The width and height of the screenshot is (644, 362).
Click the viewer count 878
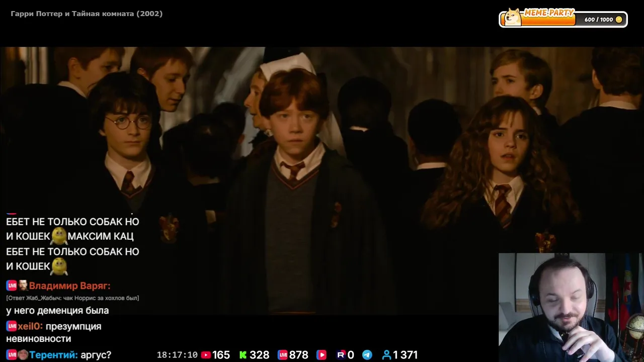coord(299,355)
